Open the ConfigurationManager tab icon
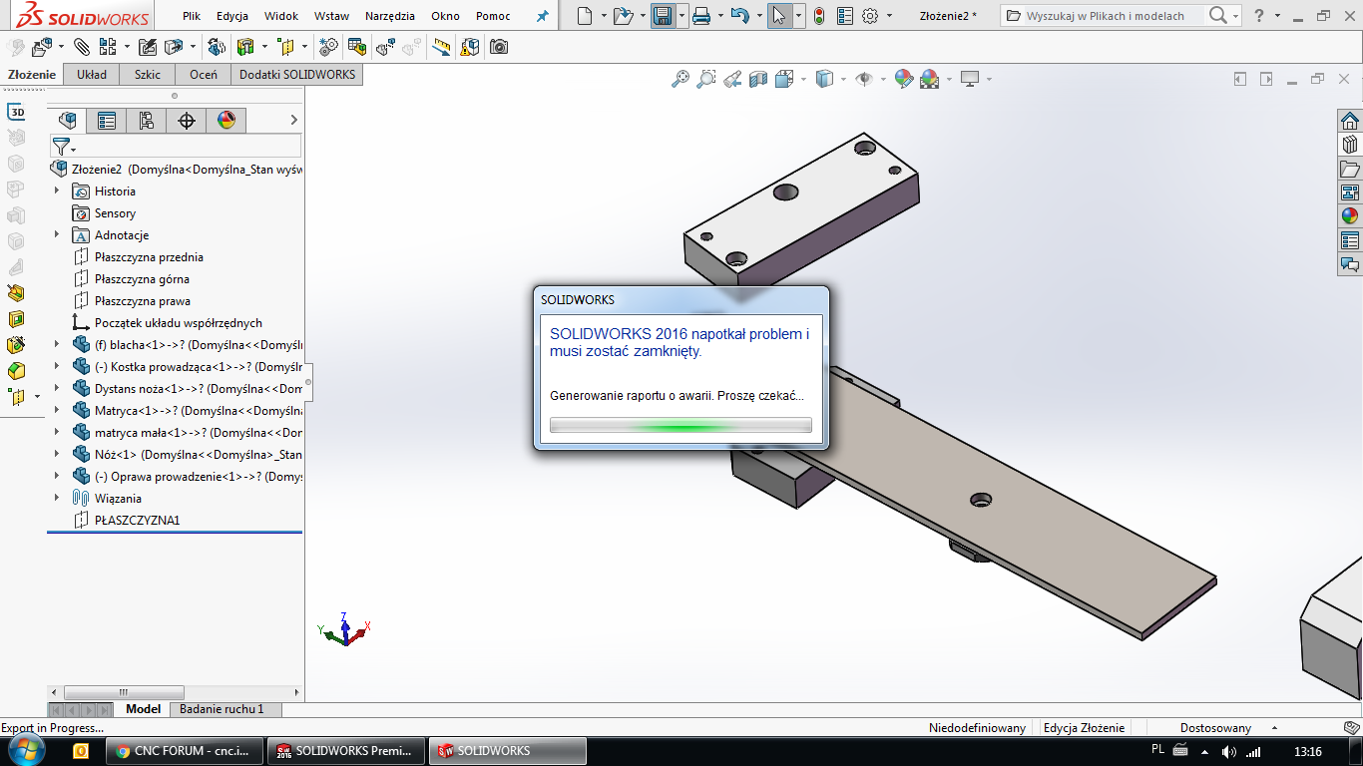 click(147, 121)
